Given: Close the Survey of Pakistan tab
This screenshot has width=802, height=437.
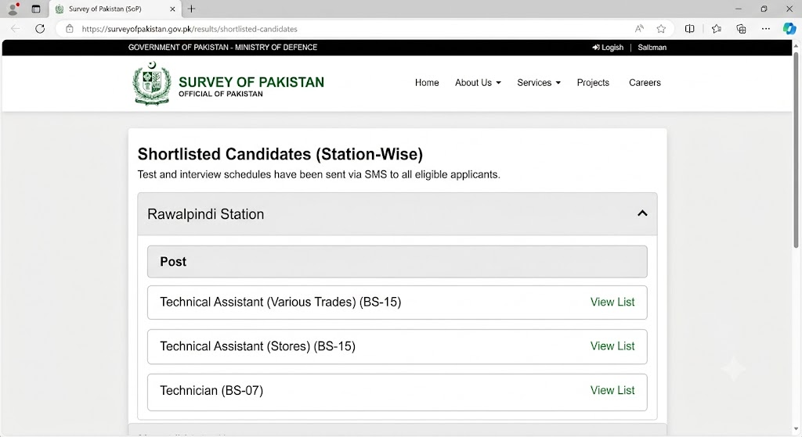Looking at the screenshot, I should coord(172,9).
